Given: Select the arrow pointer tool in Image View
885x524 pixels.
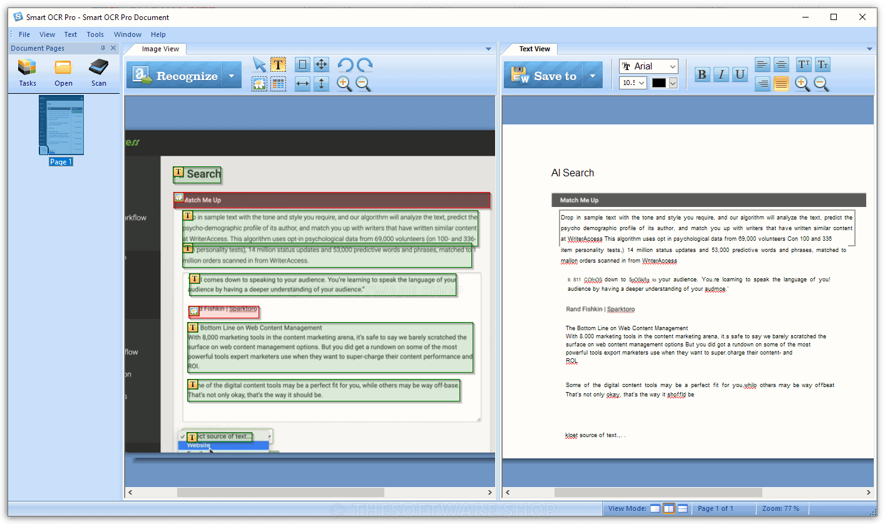Looking at the screenshot, I should pyautogui.click(x=260, y=65).
